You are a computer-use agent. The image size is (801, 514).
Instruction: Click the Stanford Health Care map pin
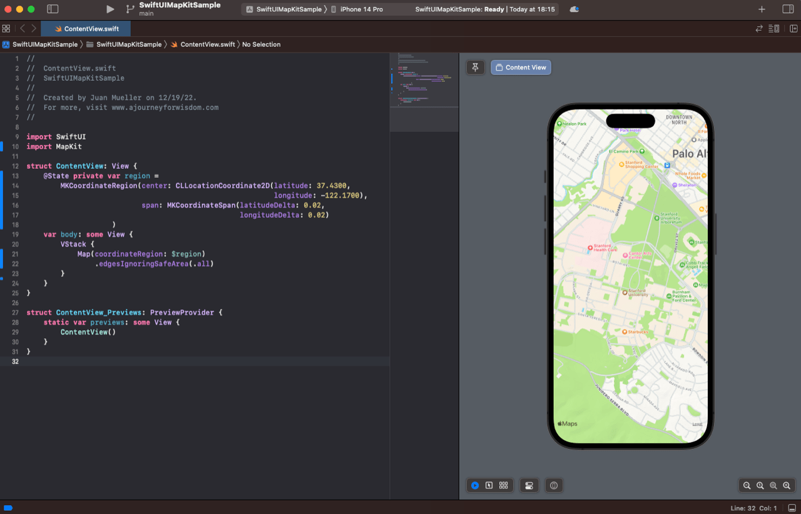point(589,248)
